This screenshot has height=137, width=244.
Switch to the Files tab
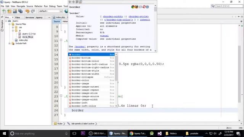pos(18,18)
